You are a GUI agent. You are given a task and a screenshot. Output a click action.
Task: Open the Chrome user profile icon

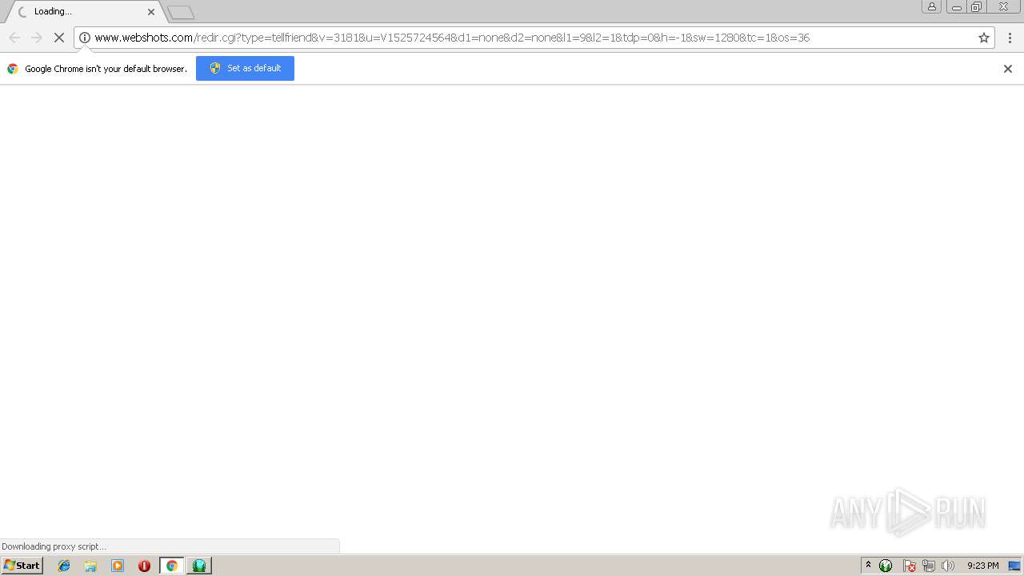[x=932, y=6]
